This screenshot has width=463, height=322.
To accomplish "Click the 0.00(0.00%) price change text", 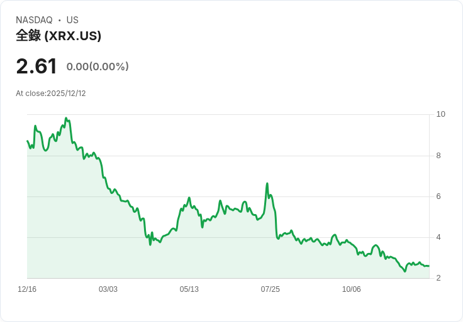I will point(98,67).
